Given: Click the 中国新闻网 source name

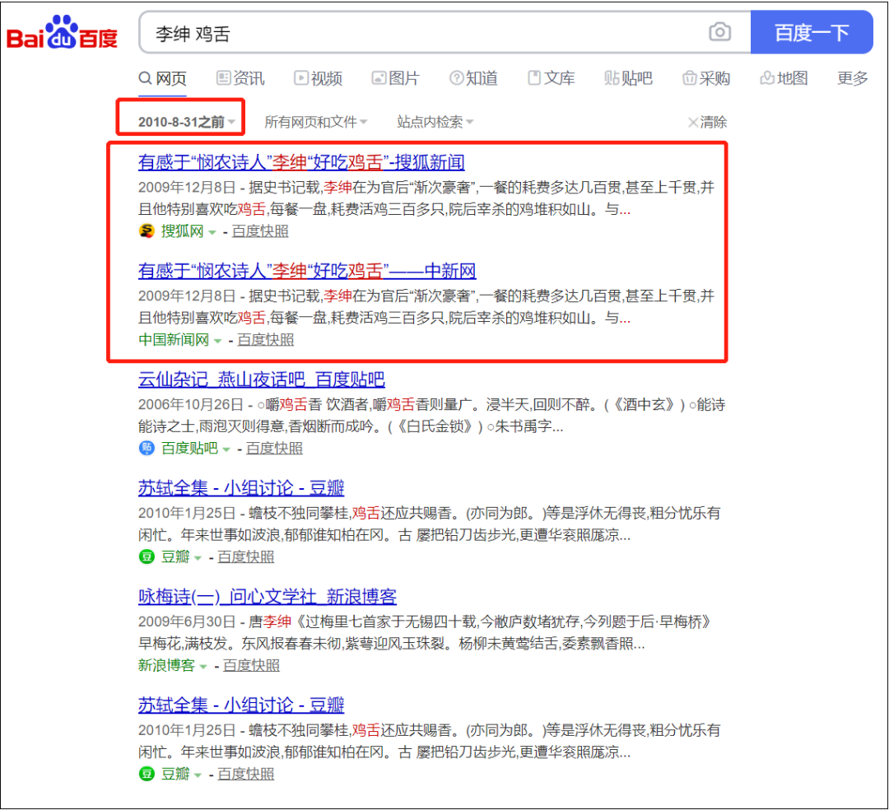Looking at the screenshot, I should [174, 339].
